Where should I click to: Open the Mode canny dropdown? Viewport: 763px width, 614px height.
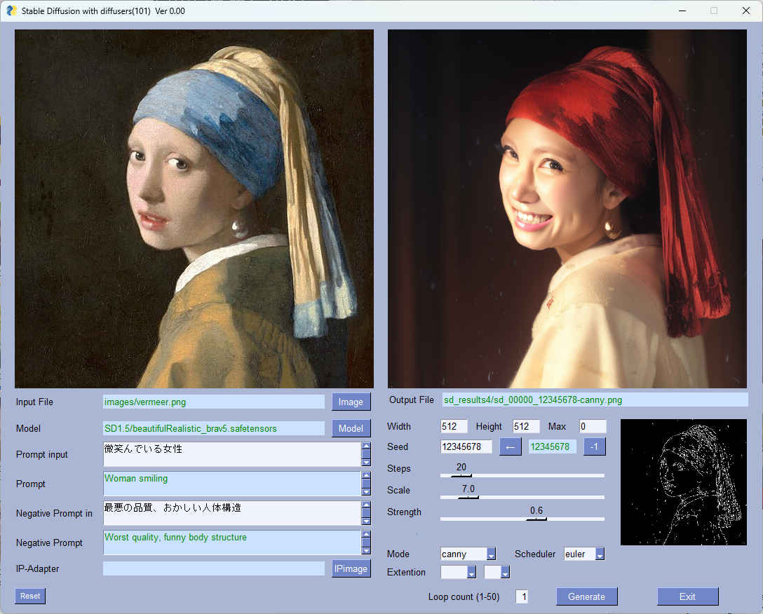(491, 554)
